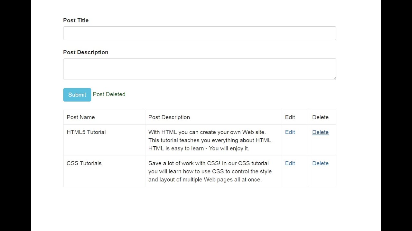
Task: Delete the CSS Tutorials post
Action: [x=320, y=163]
